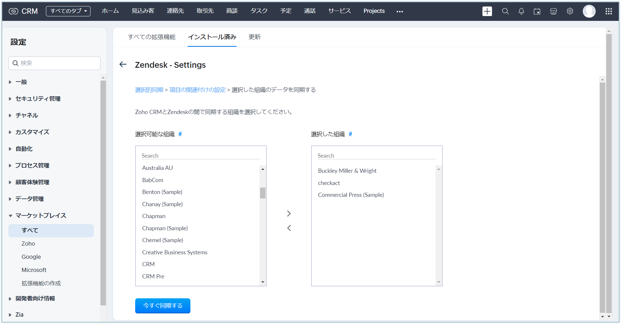Viewport: 621px width, 324px height.
Task: Expand the データ管理 section
Action: tap(30, 199)
